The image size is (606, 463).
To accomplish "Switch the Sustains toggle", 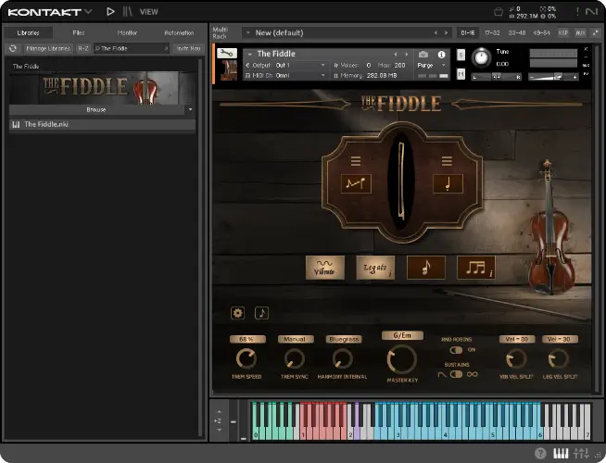I will click(456, 374).
